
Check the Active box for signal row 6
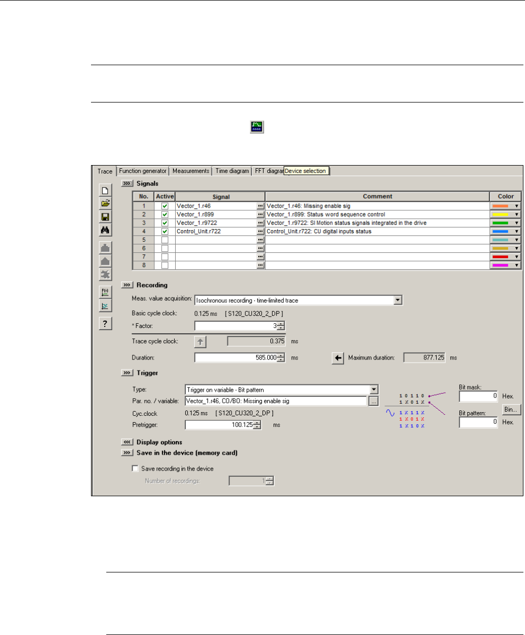pos(165,249)
